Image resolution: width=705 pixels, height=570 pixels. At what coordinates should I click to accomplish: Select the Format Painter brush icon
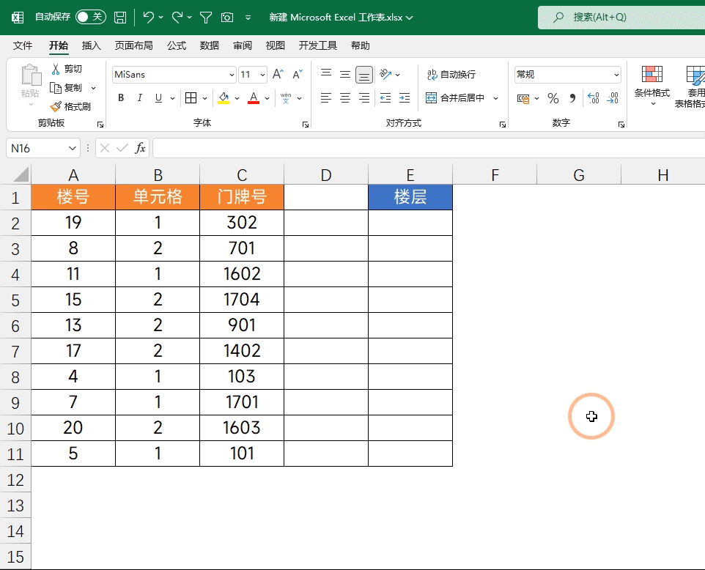point(56,106)
